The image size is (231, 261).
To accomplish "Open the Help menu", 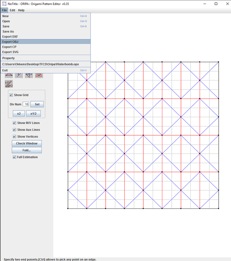I will (21, 10).
